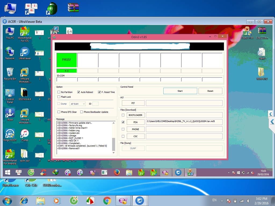Viewport: 275px width, 206px height.
Task: Launch Kingo ROOT shortcut
Action: [x=10, y=135]
